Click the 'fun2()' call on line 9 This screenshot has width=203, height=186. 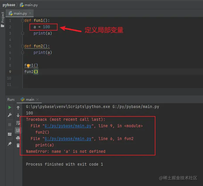[31, 72]
